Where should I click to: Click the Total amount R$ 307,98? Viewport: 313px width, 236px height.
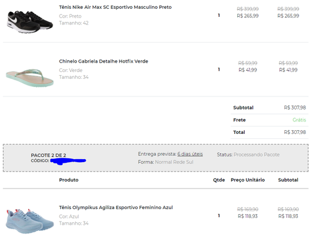(295, 132)
